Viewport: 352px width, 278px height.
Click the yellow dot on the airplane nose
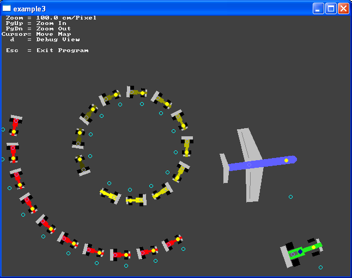click(x=286, y=160)
